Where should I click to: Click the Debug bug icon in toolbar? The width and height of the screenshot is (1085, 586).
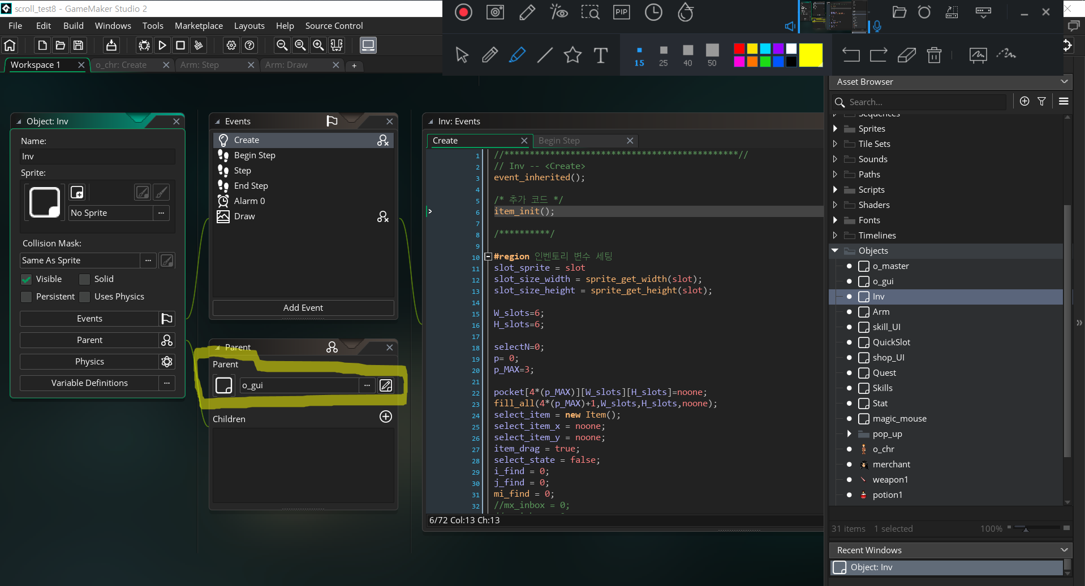(x=144, y=45)
